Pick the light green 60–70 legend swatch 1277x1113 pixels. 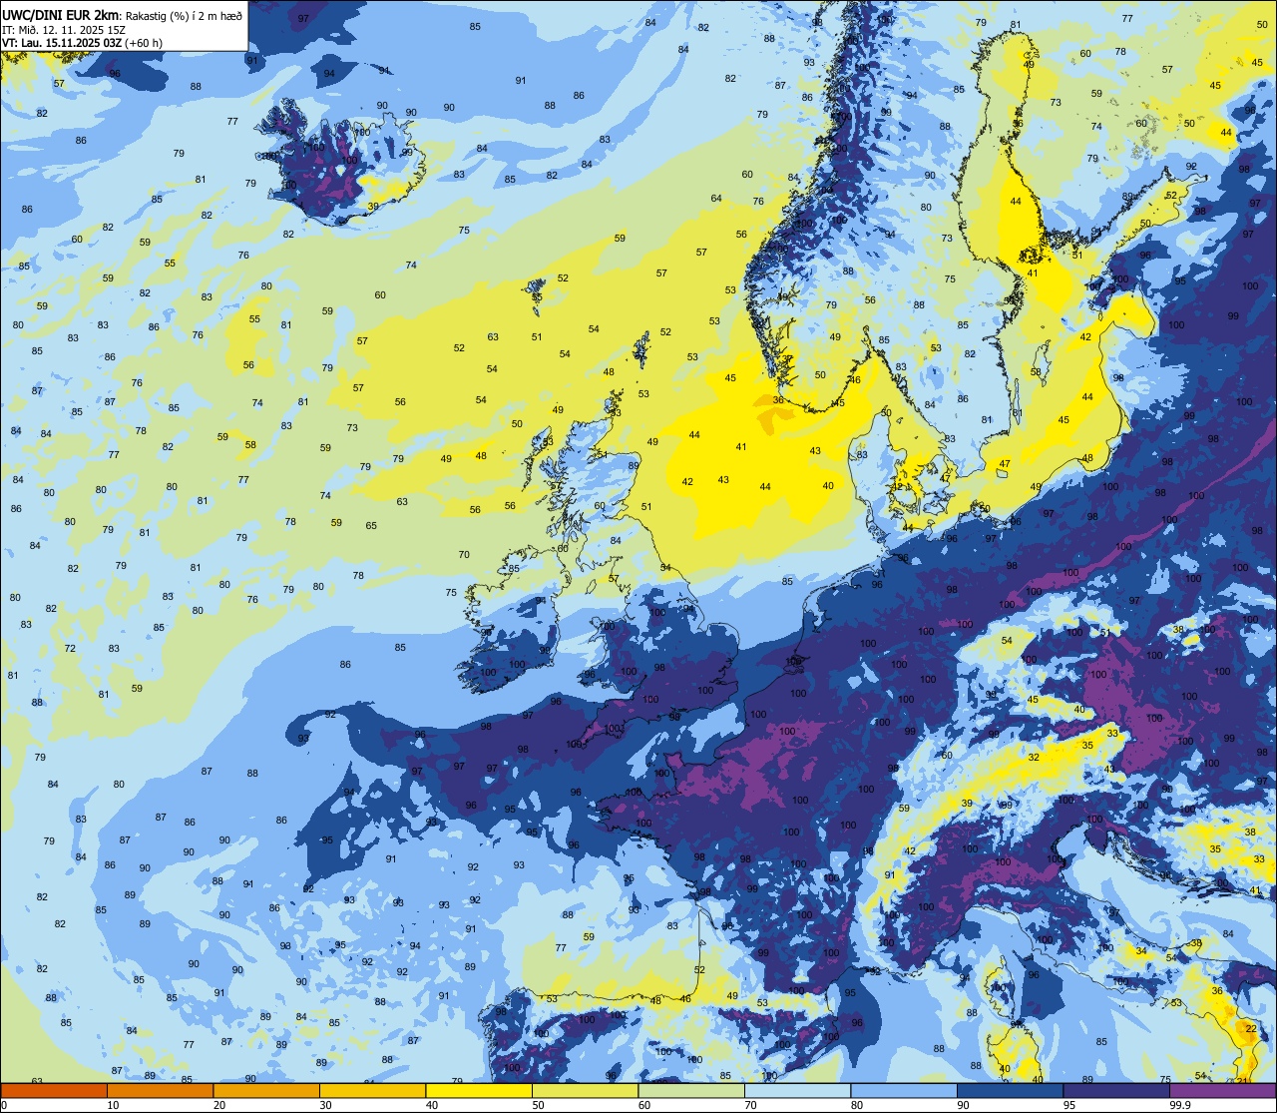691,1090
